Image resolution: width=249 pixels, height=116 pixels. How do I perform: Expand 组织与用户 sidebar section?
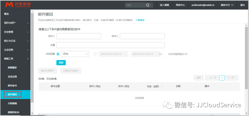coord(15,23)
